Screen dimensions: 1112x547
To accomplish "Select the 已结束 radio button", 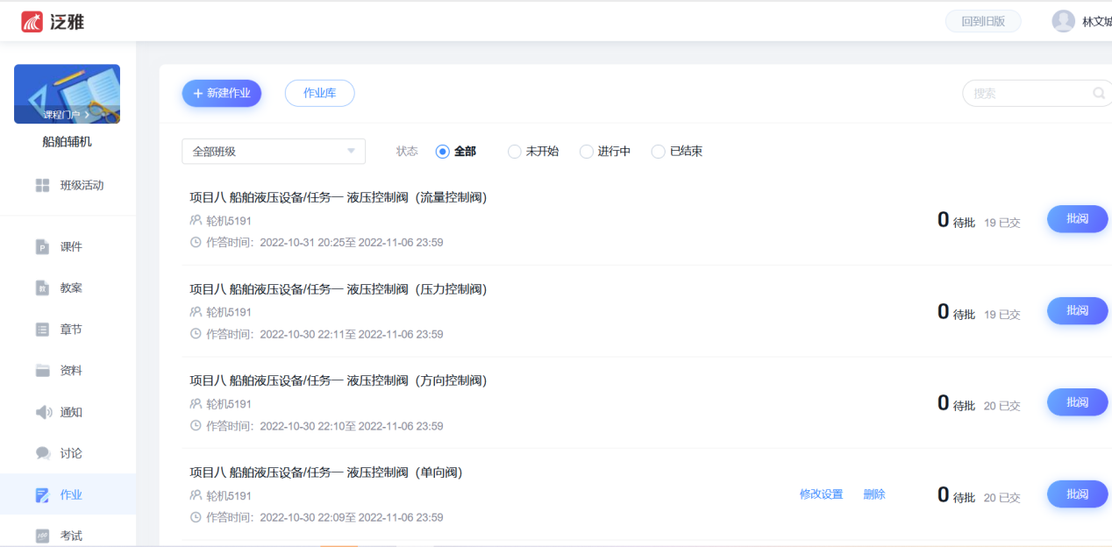I will [x=659, y=152].
